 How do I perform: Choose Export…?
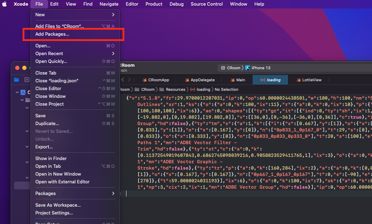[75, 147]
